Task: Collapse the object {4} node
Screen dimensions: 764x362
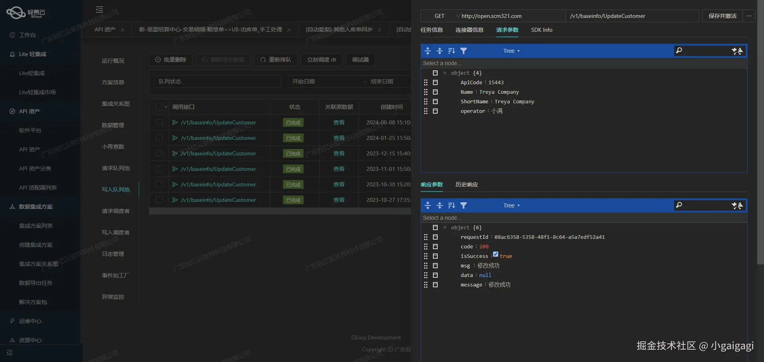Action: [x=445, y=73]
